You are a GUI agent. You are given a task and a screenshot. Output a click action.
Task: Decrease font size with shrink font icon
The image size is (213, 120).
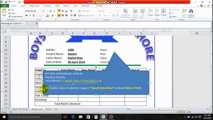[54, 11]
